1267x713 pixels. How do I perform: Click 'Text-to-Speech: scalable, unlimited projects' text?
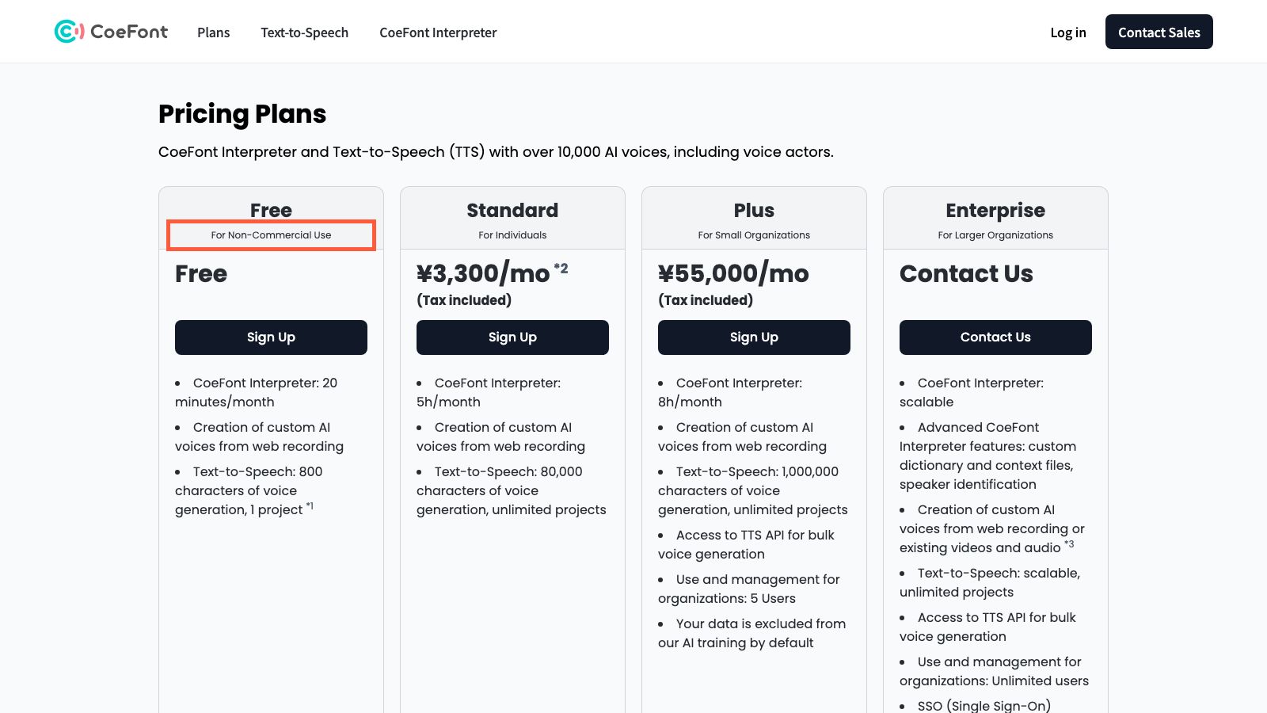coord(990,582)
